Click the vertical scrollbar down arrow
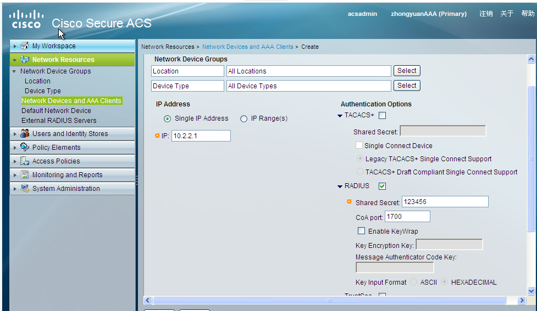The width and height of the screenshot is (537, 311). pos(531,291)
